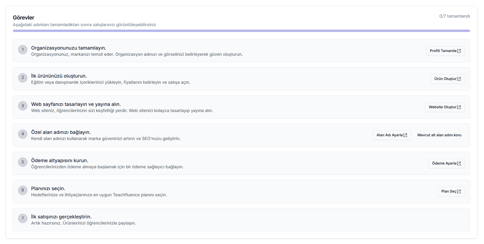
Task: Click Alan Adı Ayarla button
Action: (x=392, y=135)
